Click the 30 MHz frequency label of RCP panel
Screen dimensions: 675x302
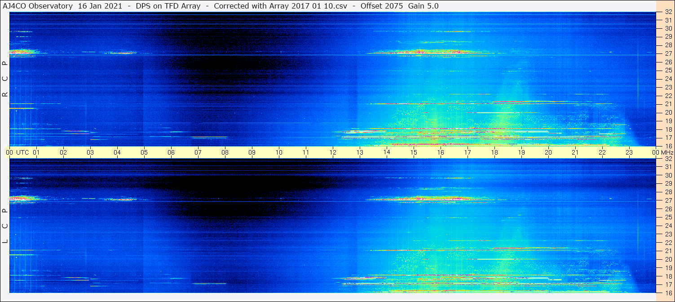point(668,29)
